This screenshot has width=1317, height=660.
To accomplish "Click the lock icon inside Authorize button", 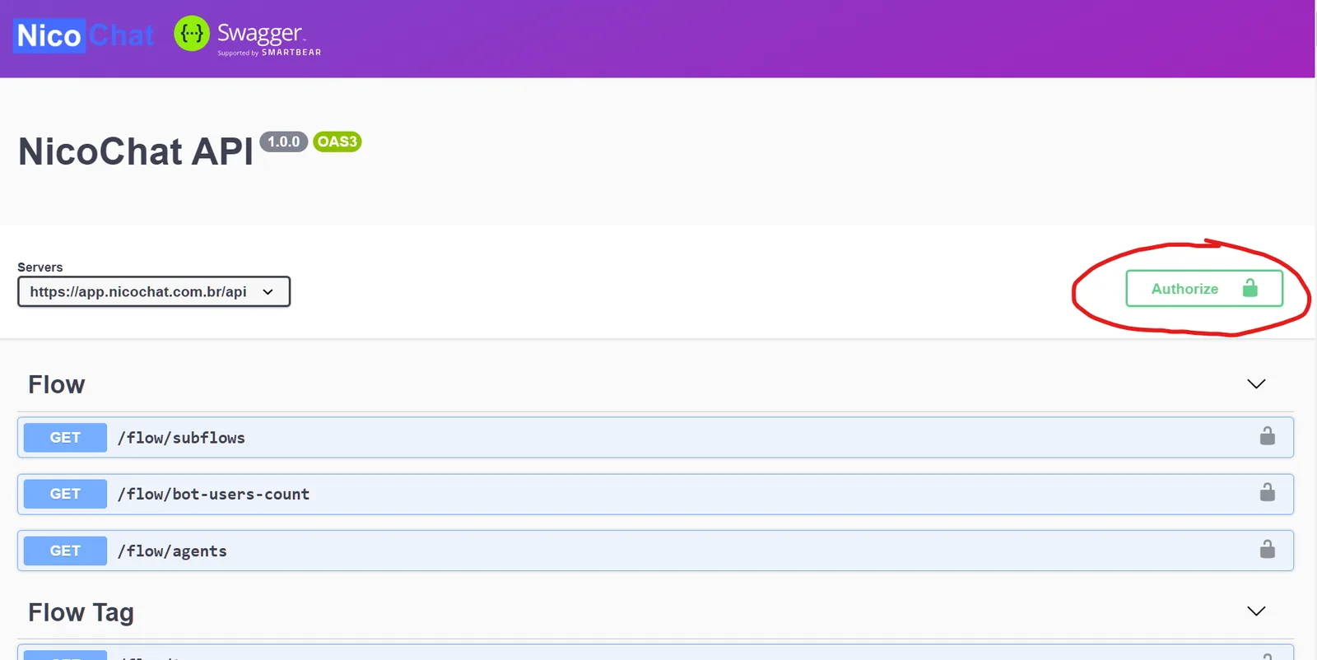I will (1250, 288).
